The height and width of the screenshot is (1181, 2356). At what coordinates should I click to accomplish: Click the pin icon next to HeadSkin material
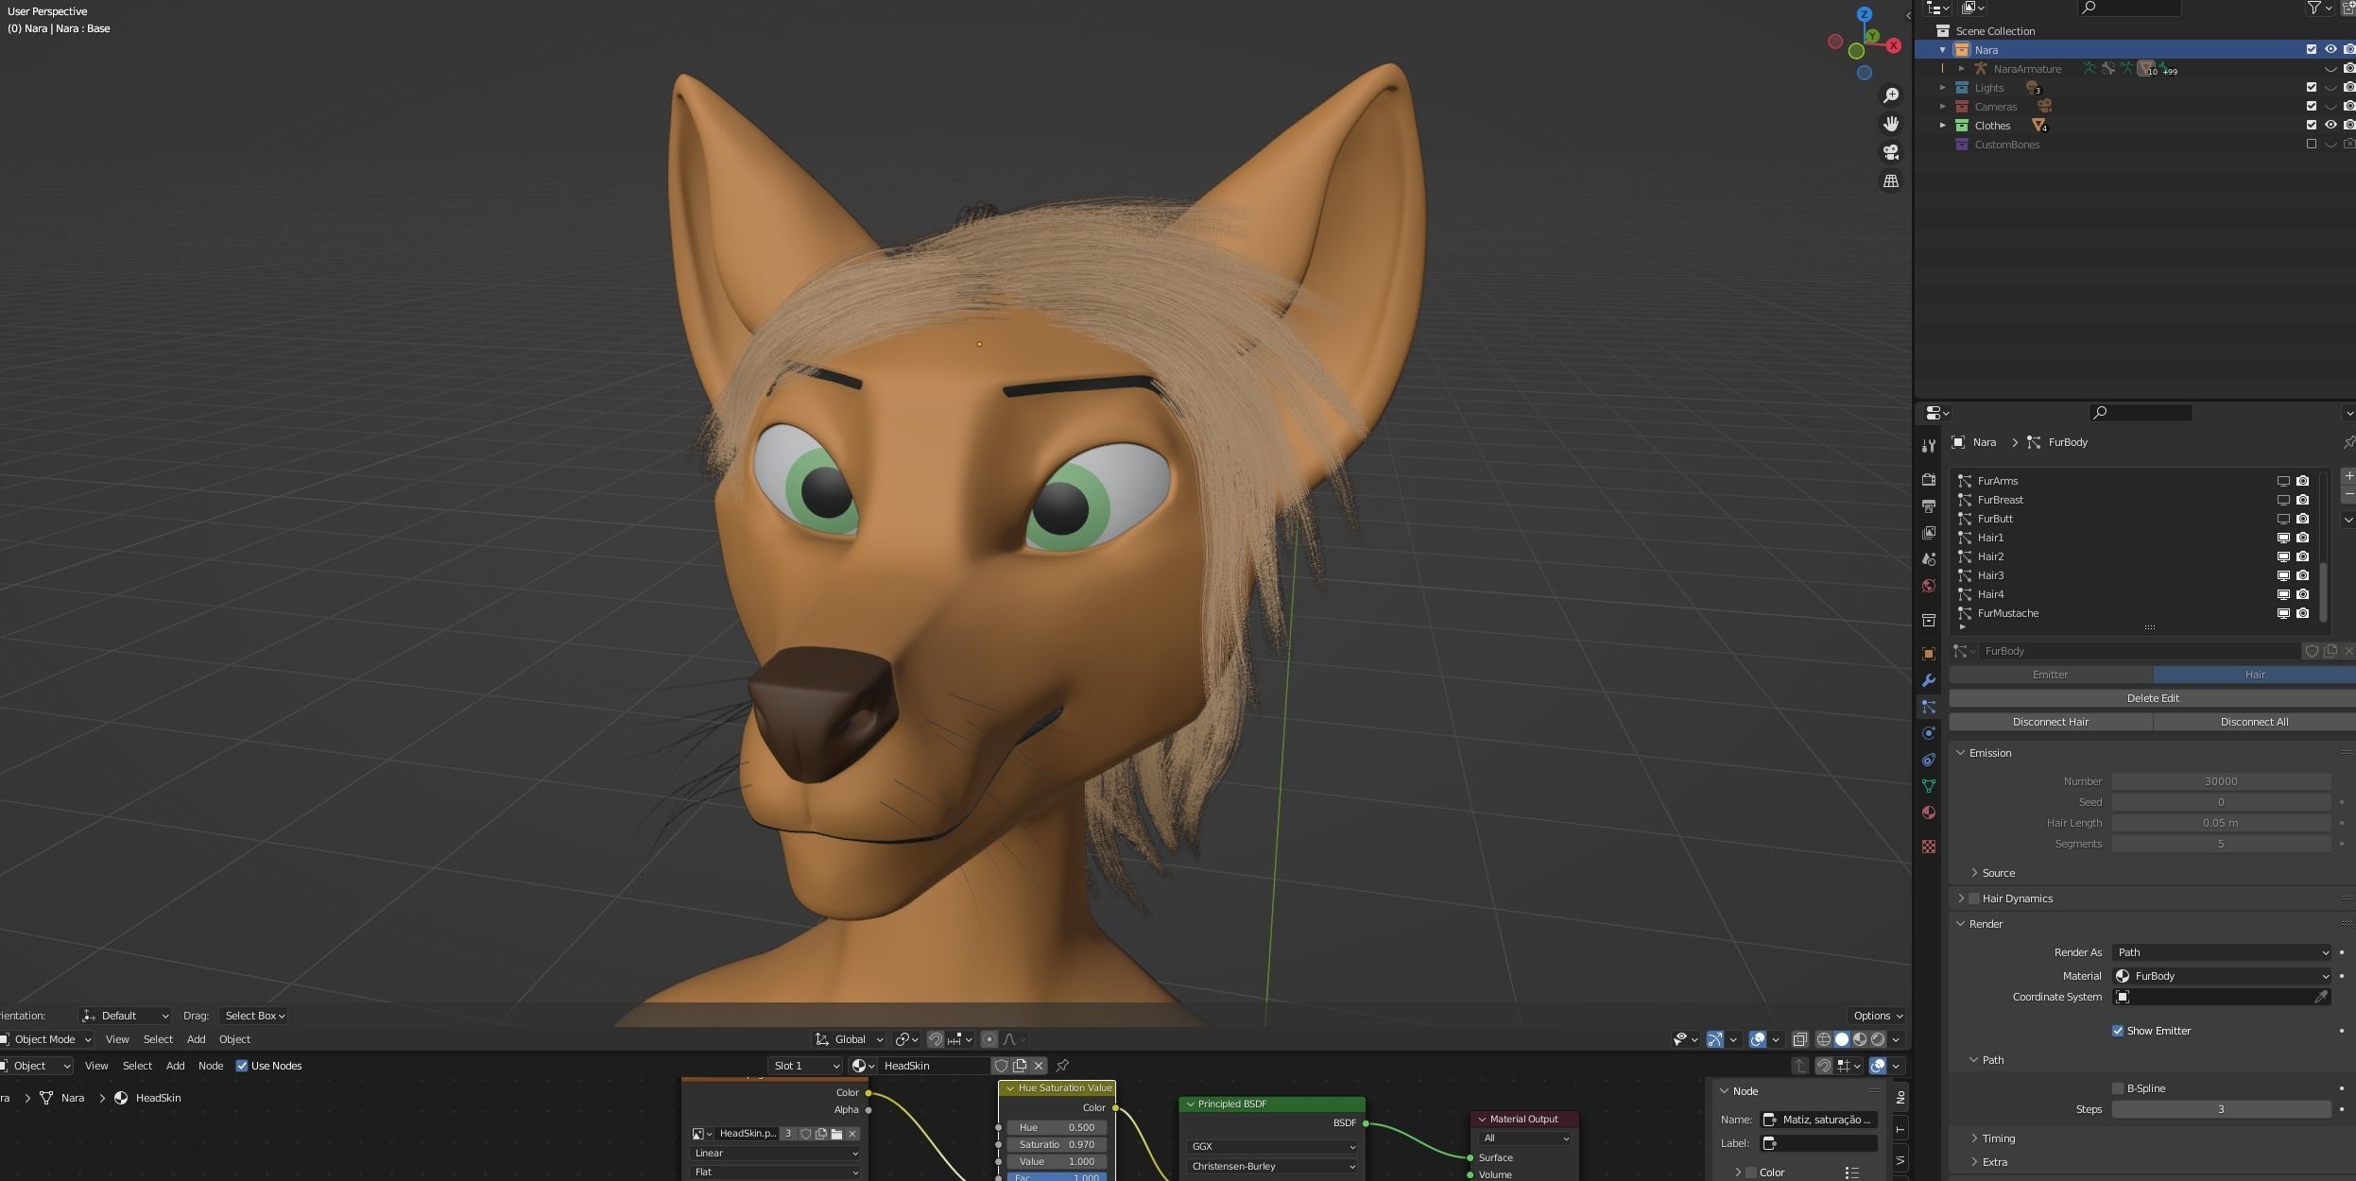click(x=1062, y=1066)
